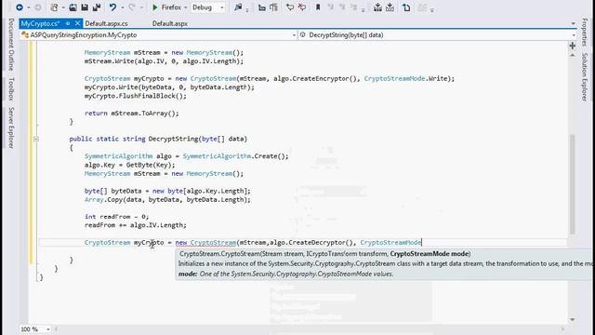Click the Open File toolbar icon
The height and width of the screenshot is (335, 595).
73,7
